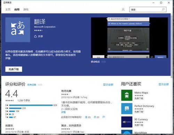
Task: Open the app screenshot preview
Action: [x=129, y=38]
